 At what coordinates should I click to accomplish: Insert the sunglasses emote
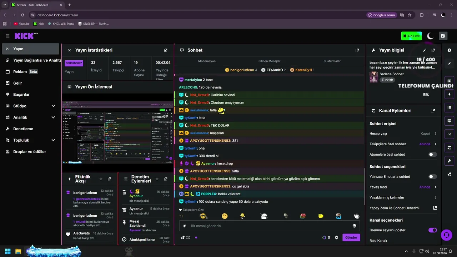coord(204,216)
